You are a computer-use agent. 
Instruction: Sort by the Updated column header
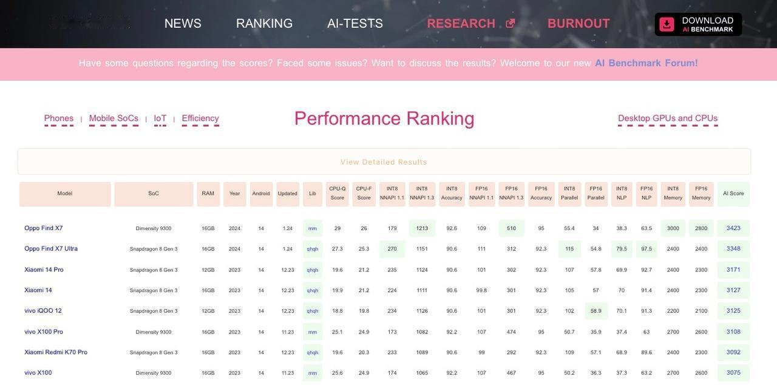[288, 194]
